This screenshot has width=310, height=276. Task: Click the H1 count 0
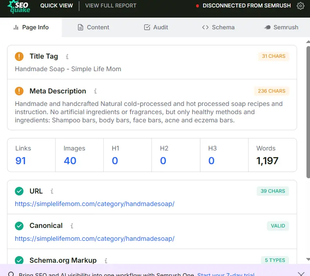tap(115, 161)
